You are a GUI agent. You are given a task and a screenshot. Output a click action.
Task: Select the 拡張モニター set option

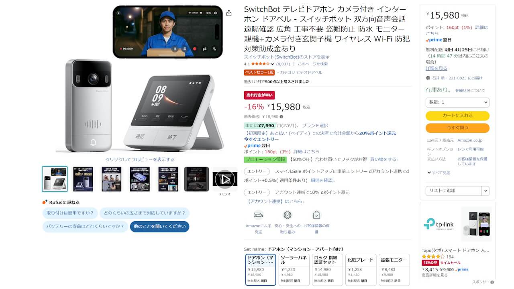click(x=394, y=269)
